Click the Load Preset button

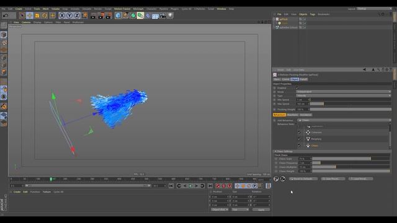coord(360,179)
